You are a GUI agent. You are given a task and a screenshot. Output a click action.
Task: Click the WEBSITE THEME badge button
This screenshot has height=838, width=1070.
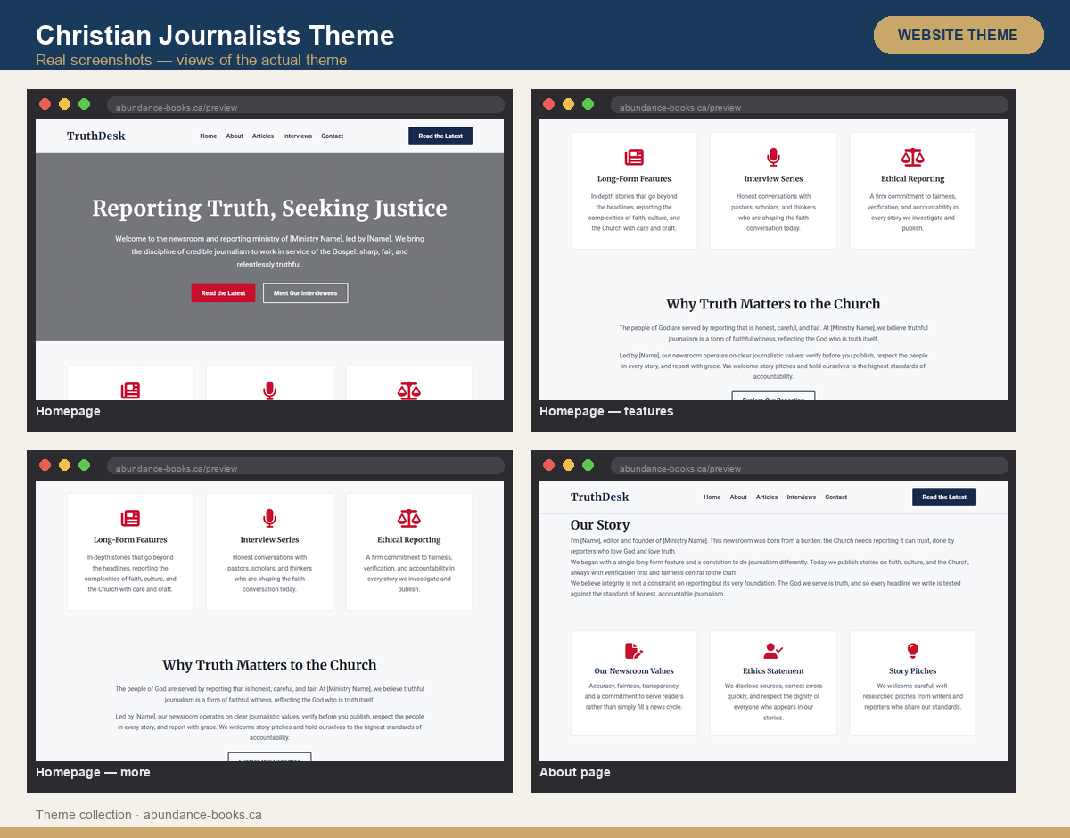pyautogui.click(x=959, y=35)
